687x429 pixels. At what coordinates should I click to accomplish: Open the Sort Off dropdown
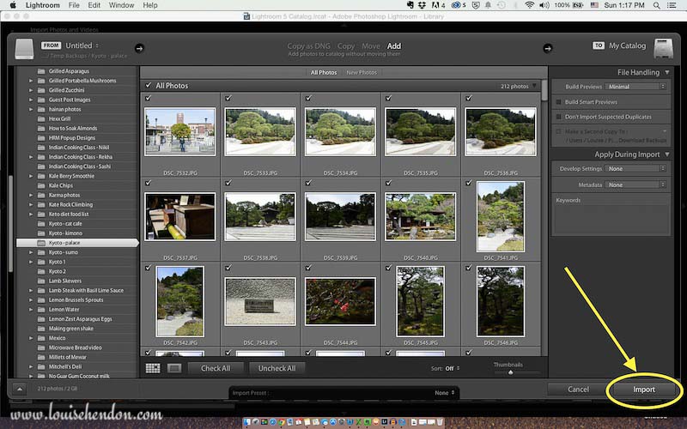pyautogui.click(x=453, y=368)
